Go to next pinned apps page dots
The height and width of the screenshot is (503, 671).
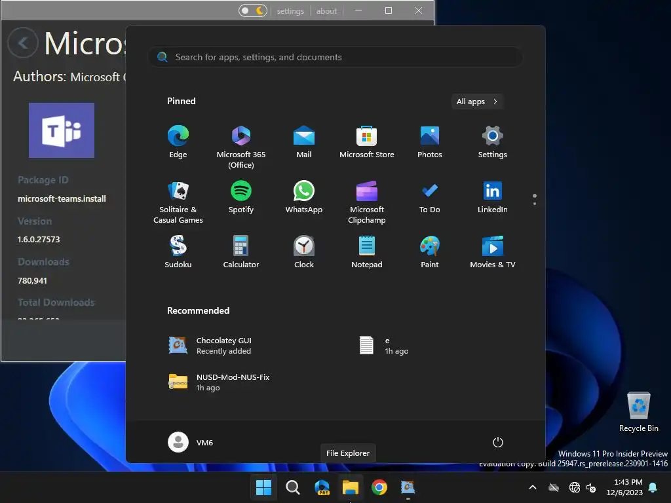pyautogui.click(x=535, y=199)
